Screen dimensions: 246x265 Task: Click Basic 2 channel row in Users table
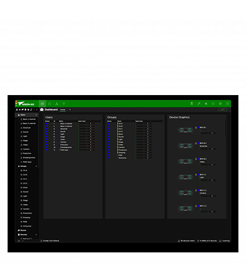click(x=73, y=123)
